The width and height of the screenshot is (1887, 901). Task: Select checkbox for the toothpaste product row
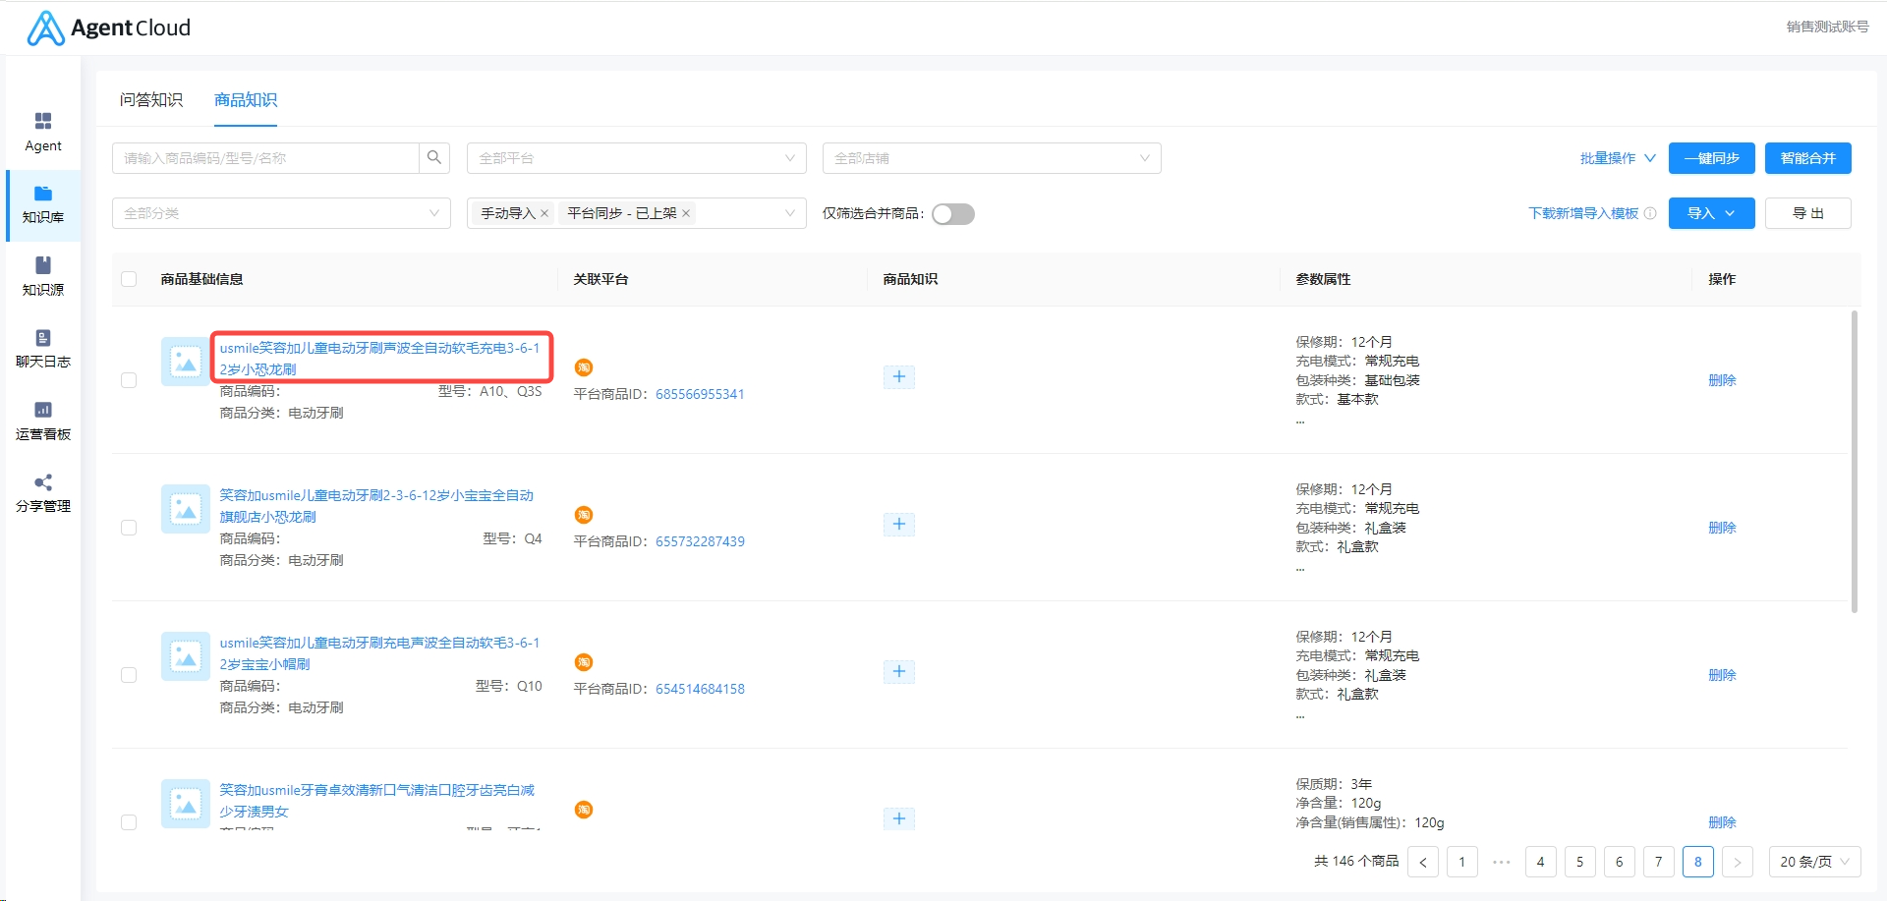click(x=129, y=822)
